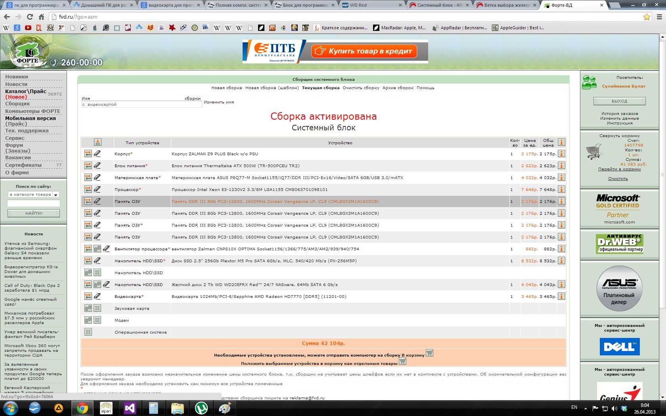
Task: Click the ASUS 'Платиновый дилер' badge
Action: pyautogui.click(x=619, y=288)
